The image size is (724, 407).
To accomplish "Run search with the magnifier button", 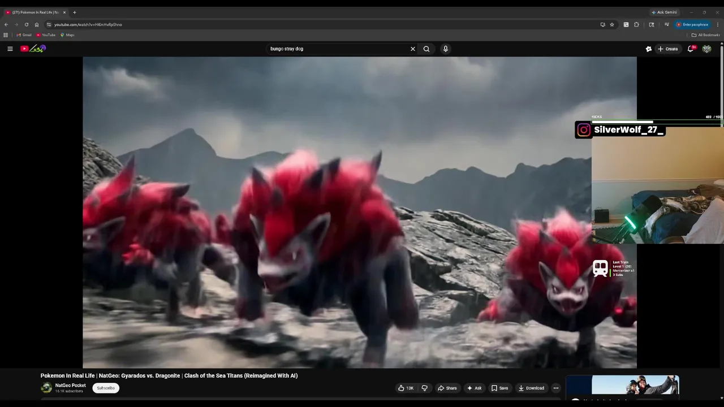I will click(x=426, y=49).
